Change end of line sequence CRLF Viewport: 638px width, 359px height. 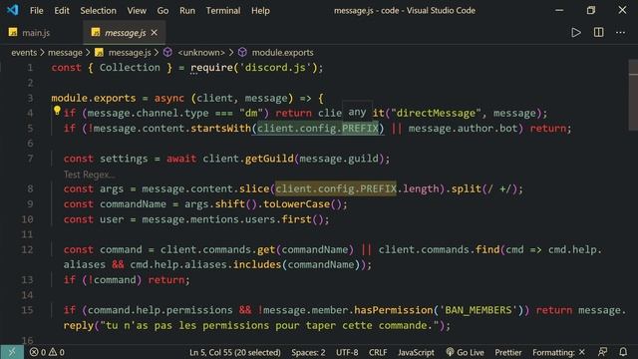pos(378,352)
